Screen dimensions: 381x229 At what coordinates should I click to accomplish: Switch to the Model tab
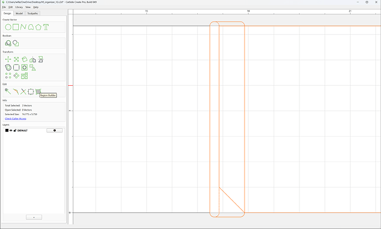pos(19,13)
